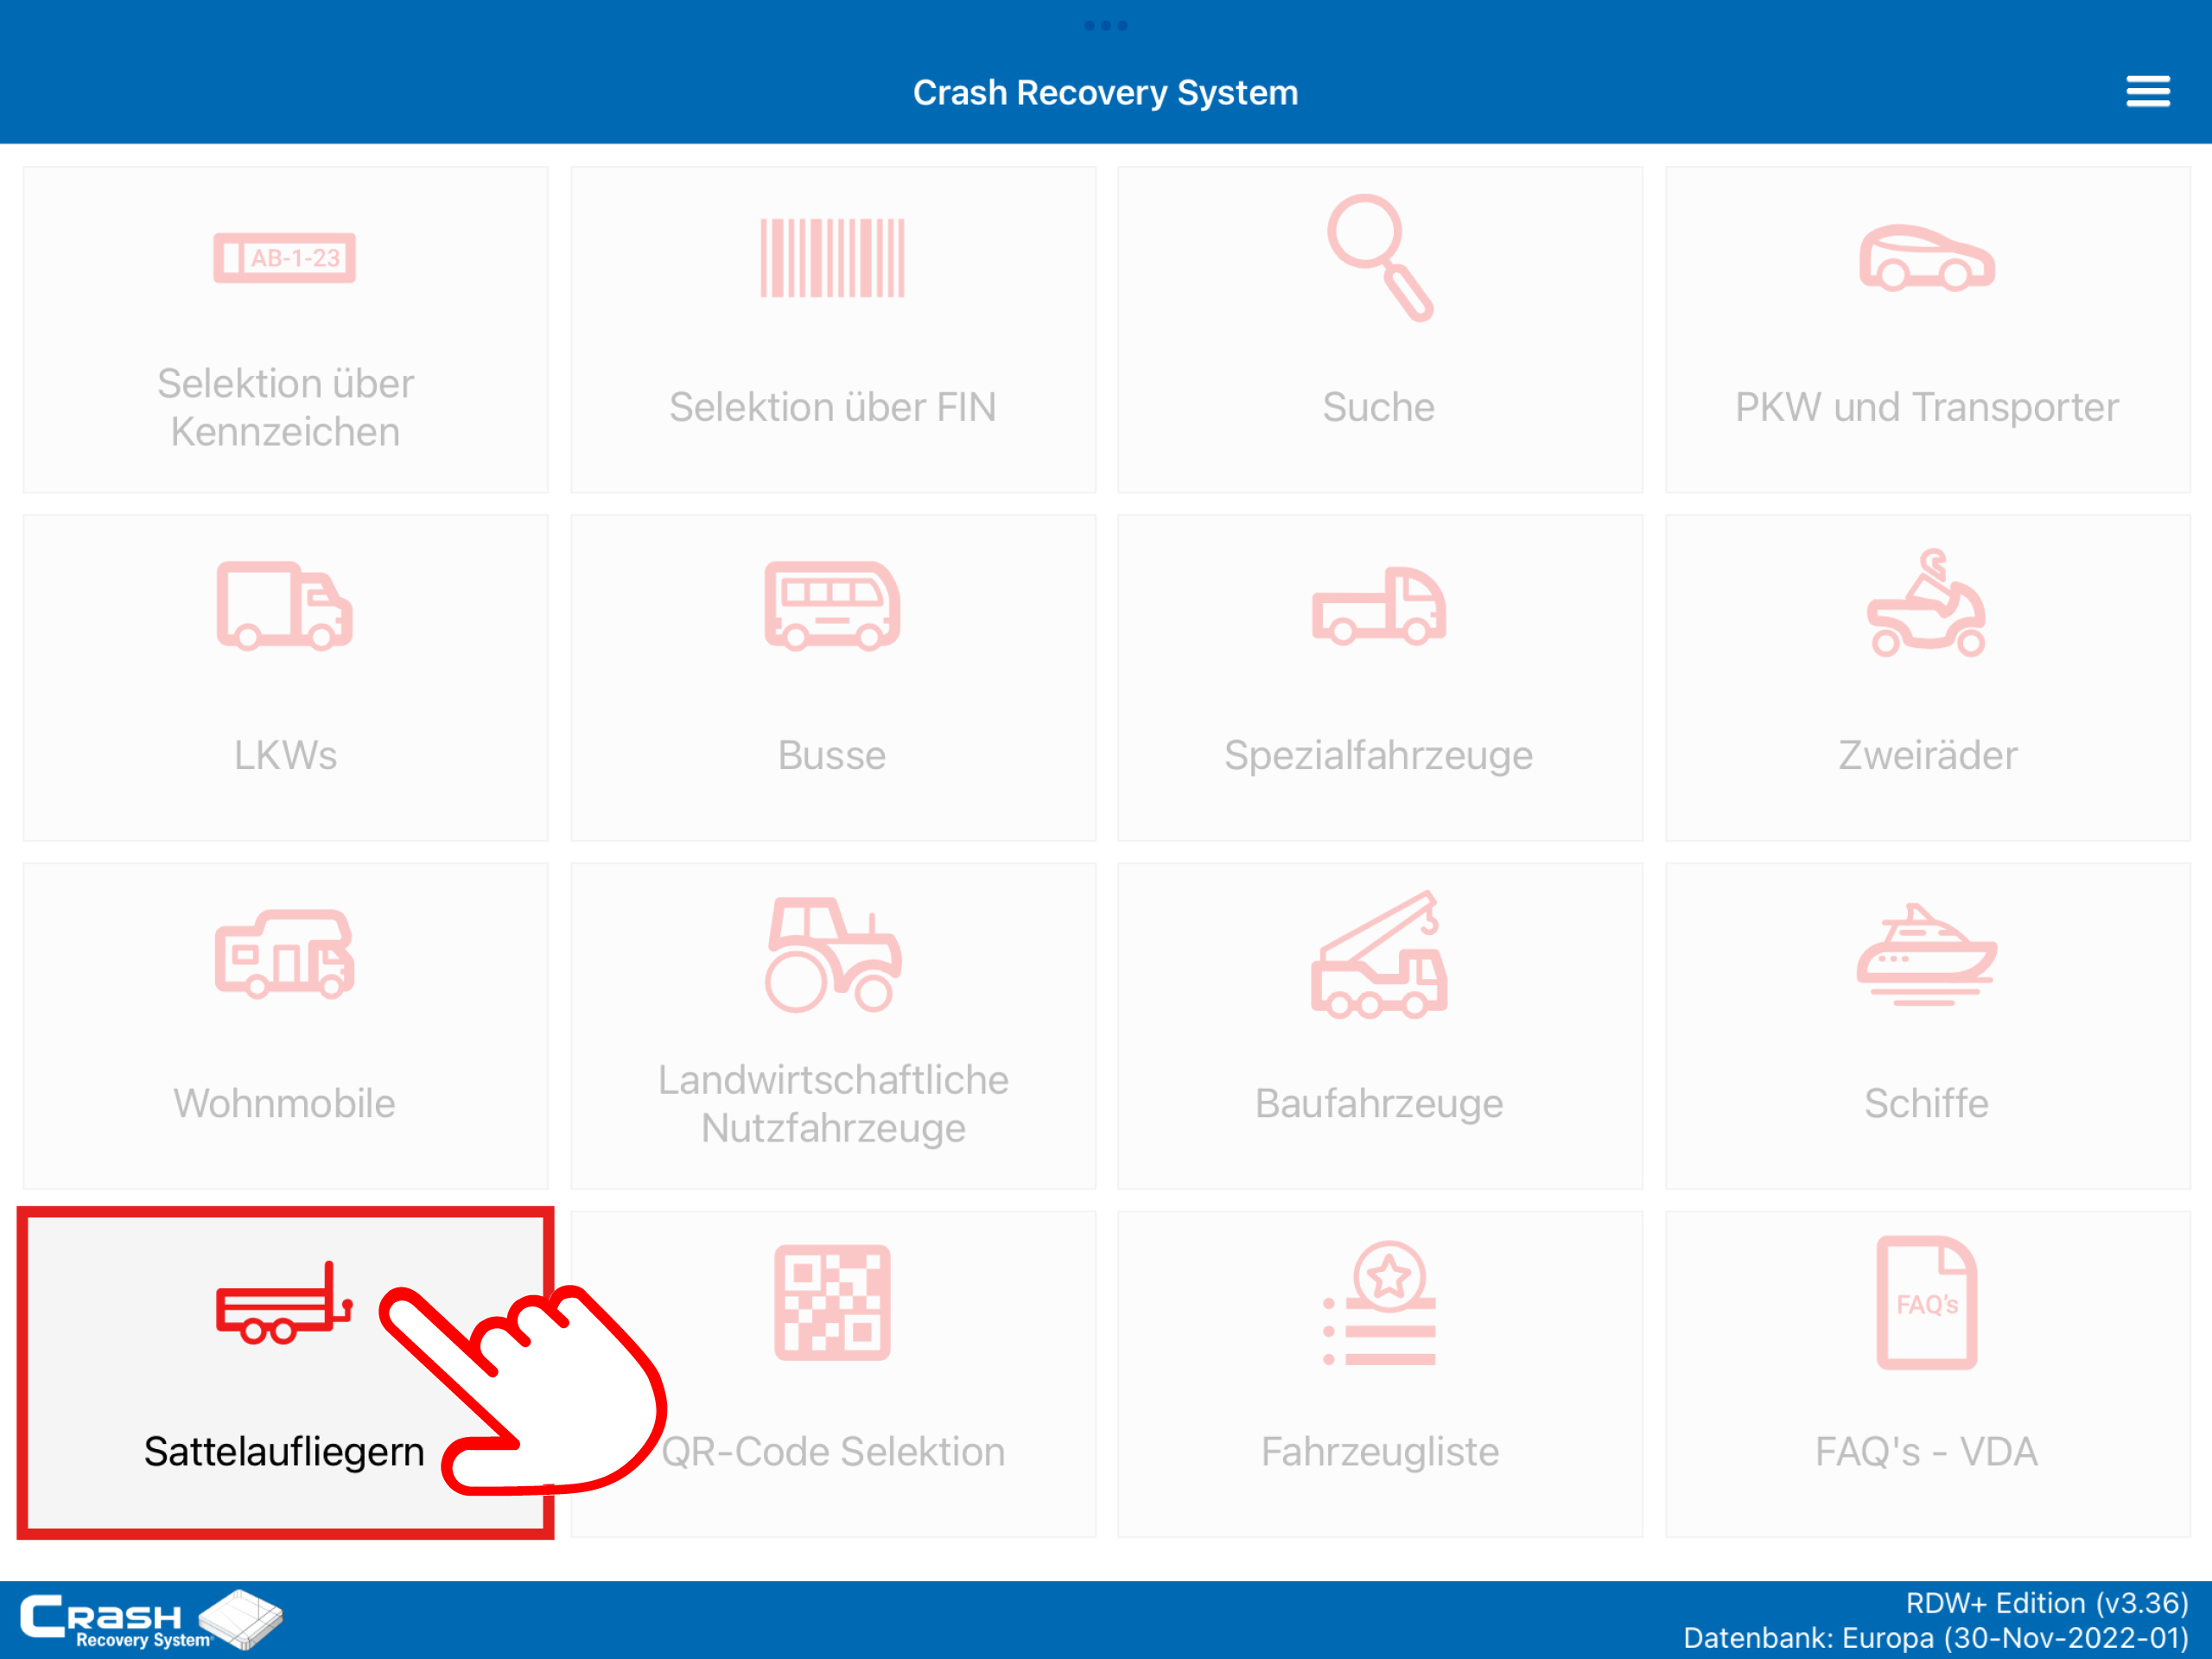The image size is (2212, 1659).
Task: Click the 'Crash Recovery System' header title
Action: (x=1105, y=93)
